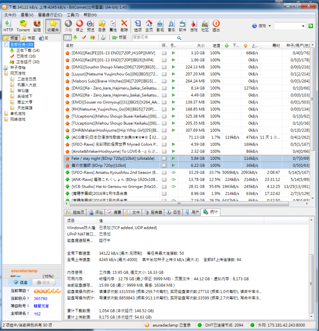Select 种子存档 in sidebar tree

coord(18,67)
